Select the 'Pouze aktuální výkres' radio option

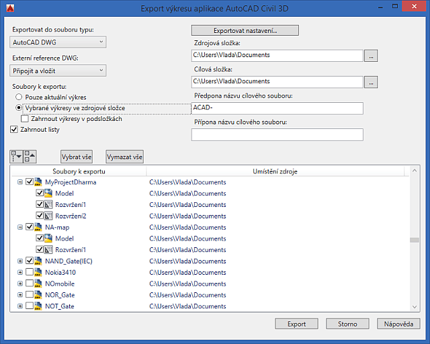click(19, 97)
